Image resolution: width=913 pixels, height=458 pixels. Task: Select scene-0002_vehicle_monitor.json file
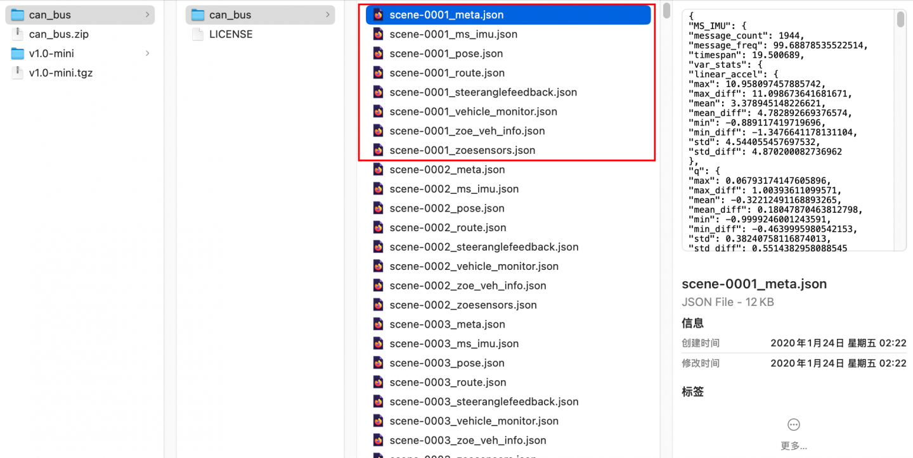(x=474, y=266)
